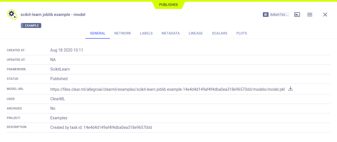Download the model file via the download icon

(291, 89)
